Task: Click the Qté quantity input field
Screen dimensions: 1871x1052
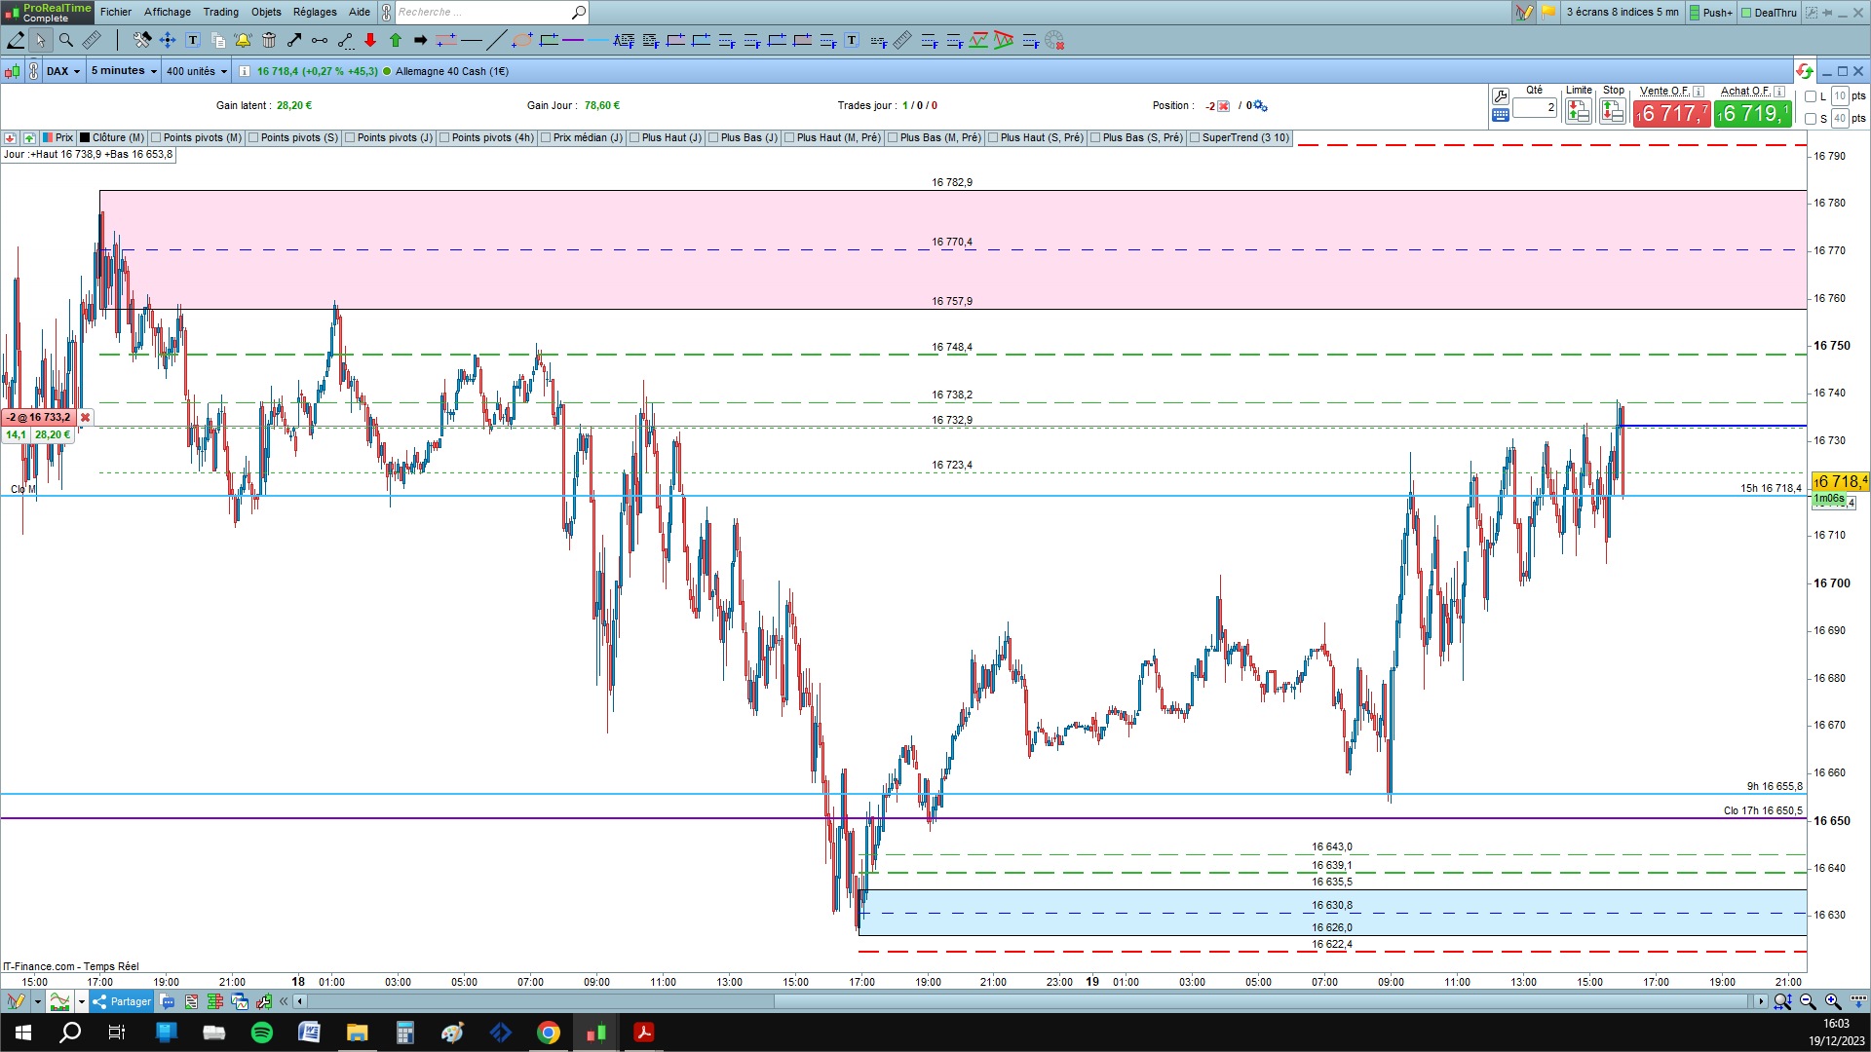Action: pos(1535,108)
